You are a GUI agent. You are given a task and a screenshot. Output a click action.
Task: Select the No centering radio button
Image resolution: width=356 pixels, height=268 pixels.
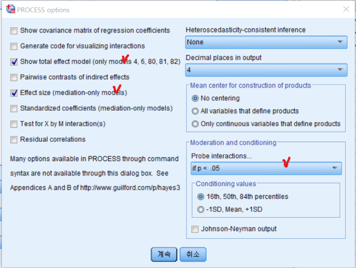pos(195,98)
